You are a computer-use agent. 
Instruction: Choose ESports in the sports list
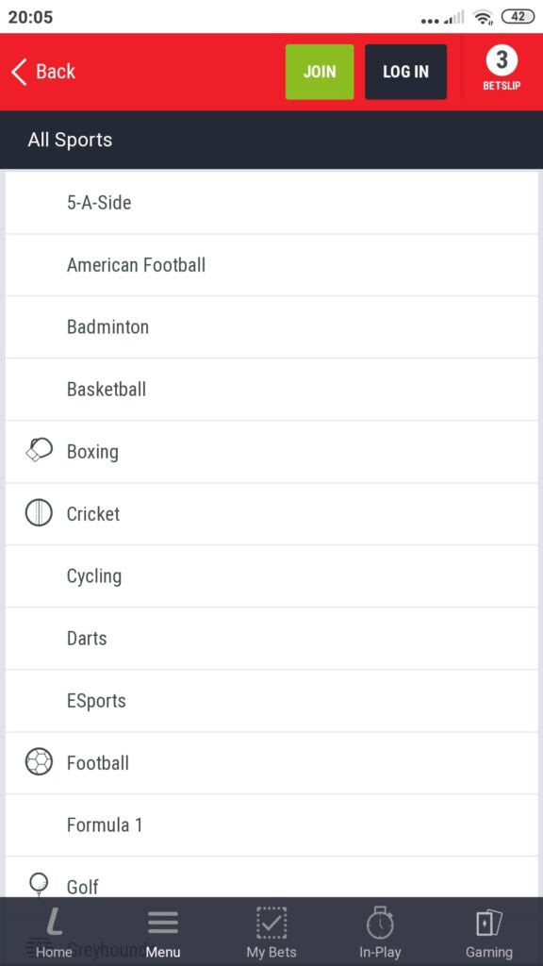(x=271, y=701)
